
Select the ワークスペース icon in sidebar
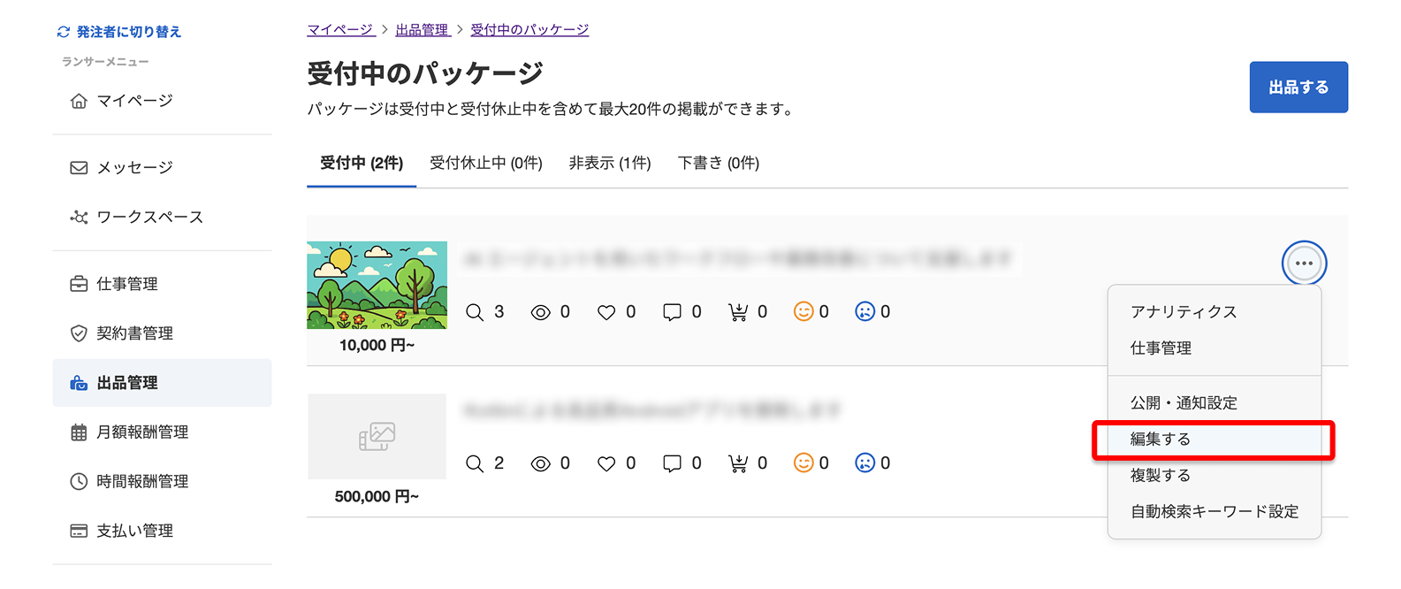click(79, 217)
